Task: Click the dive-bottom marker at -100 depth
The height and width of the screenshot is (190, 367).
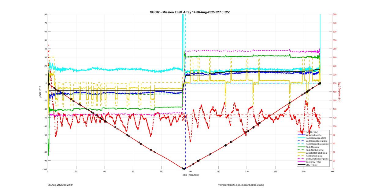Action: [183, 169]
